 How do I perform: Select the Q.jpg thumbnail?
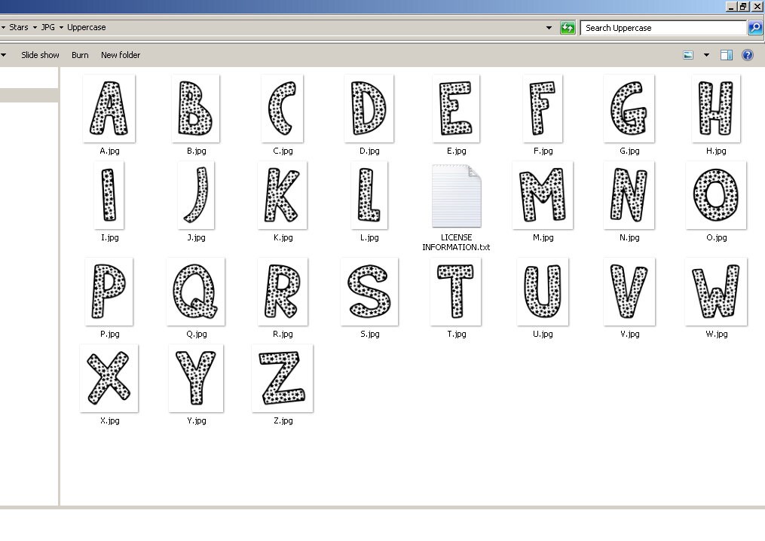pos(195,292)
